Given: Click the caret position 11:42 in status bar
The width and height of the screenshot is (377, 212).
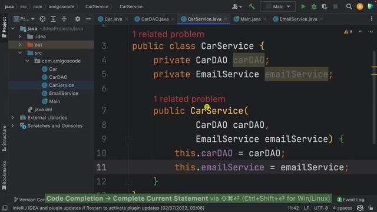Looking at the screenshot, I should [x=293, y=208].
